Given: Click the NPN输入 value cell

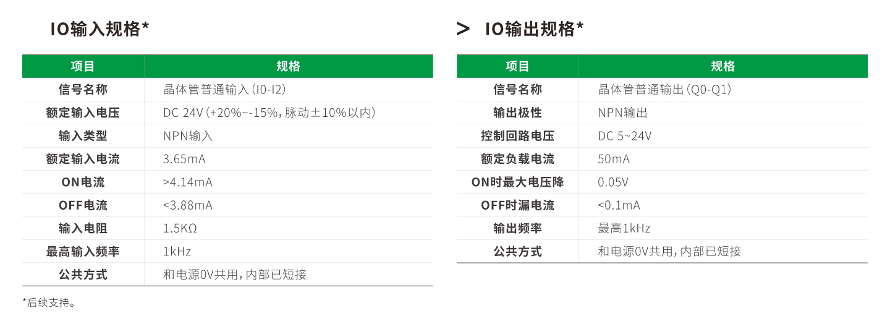Looking at the screenshot, I should click(x=188, y=136).
